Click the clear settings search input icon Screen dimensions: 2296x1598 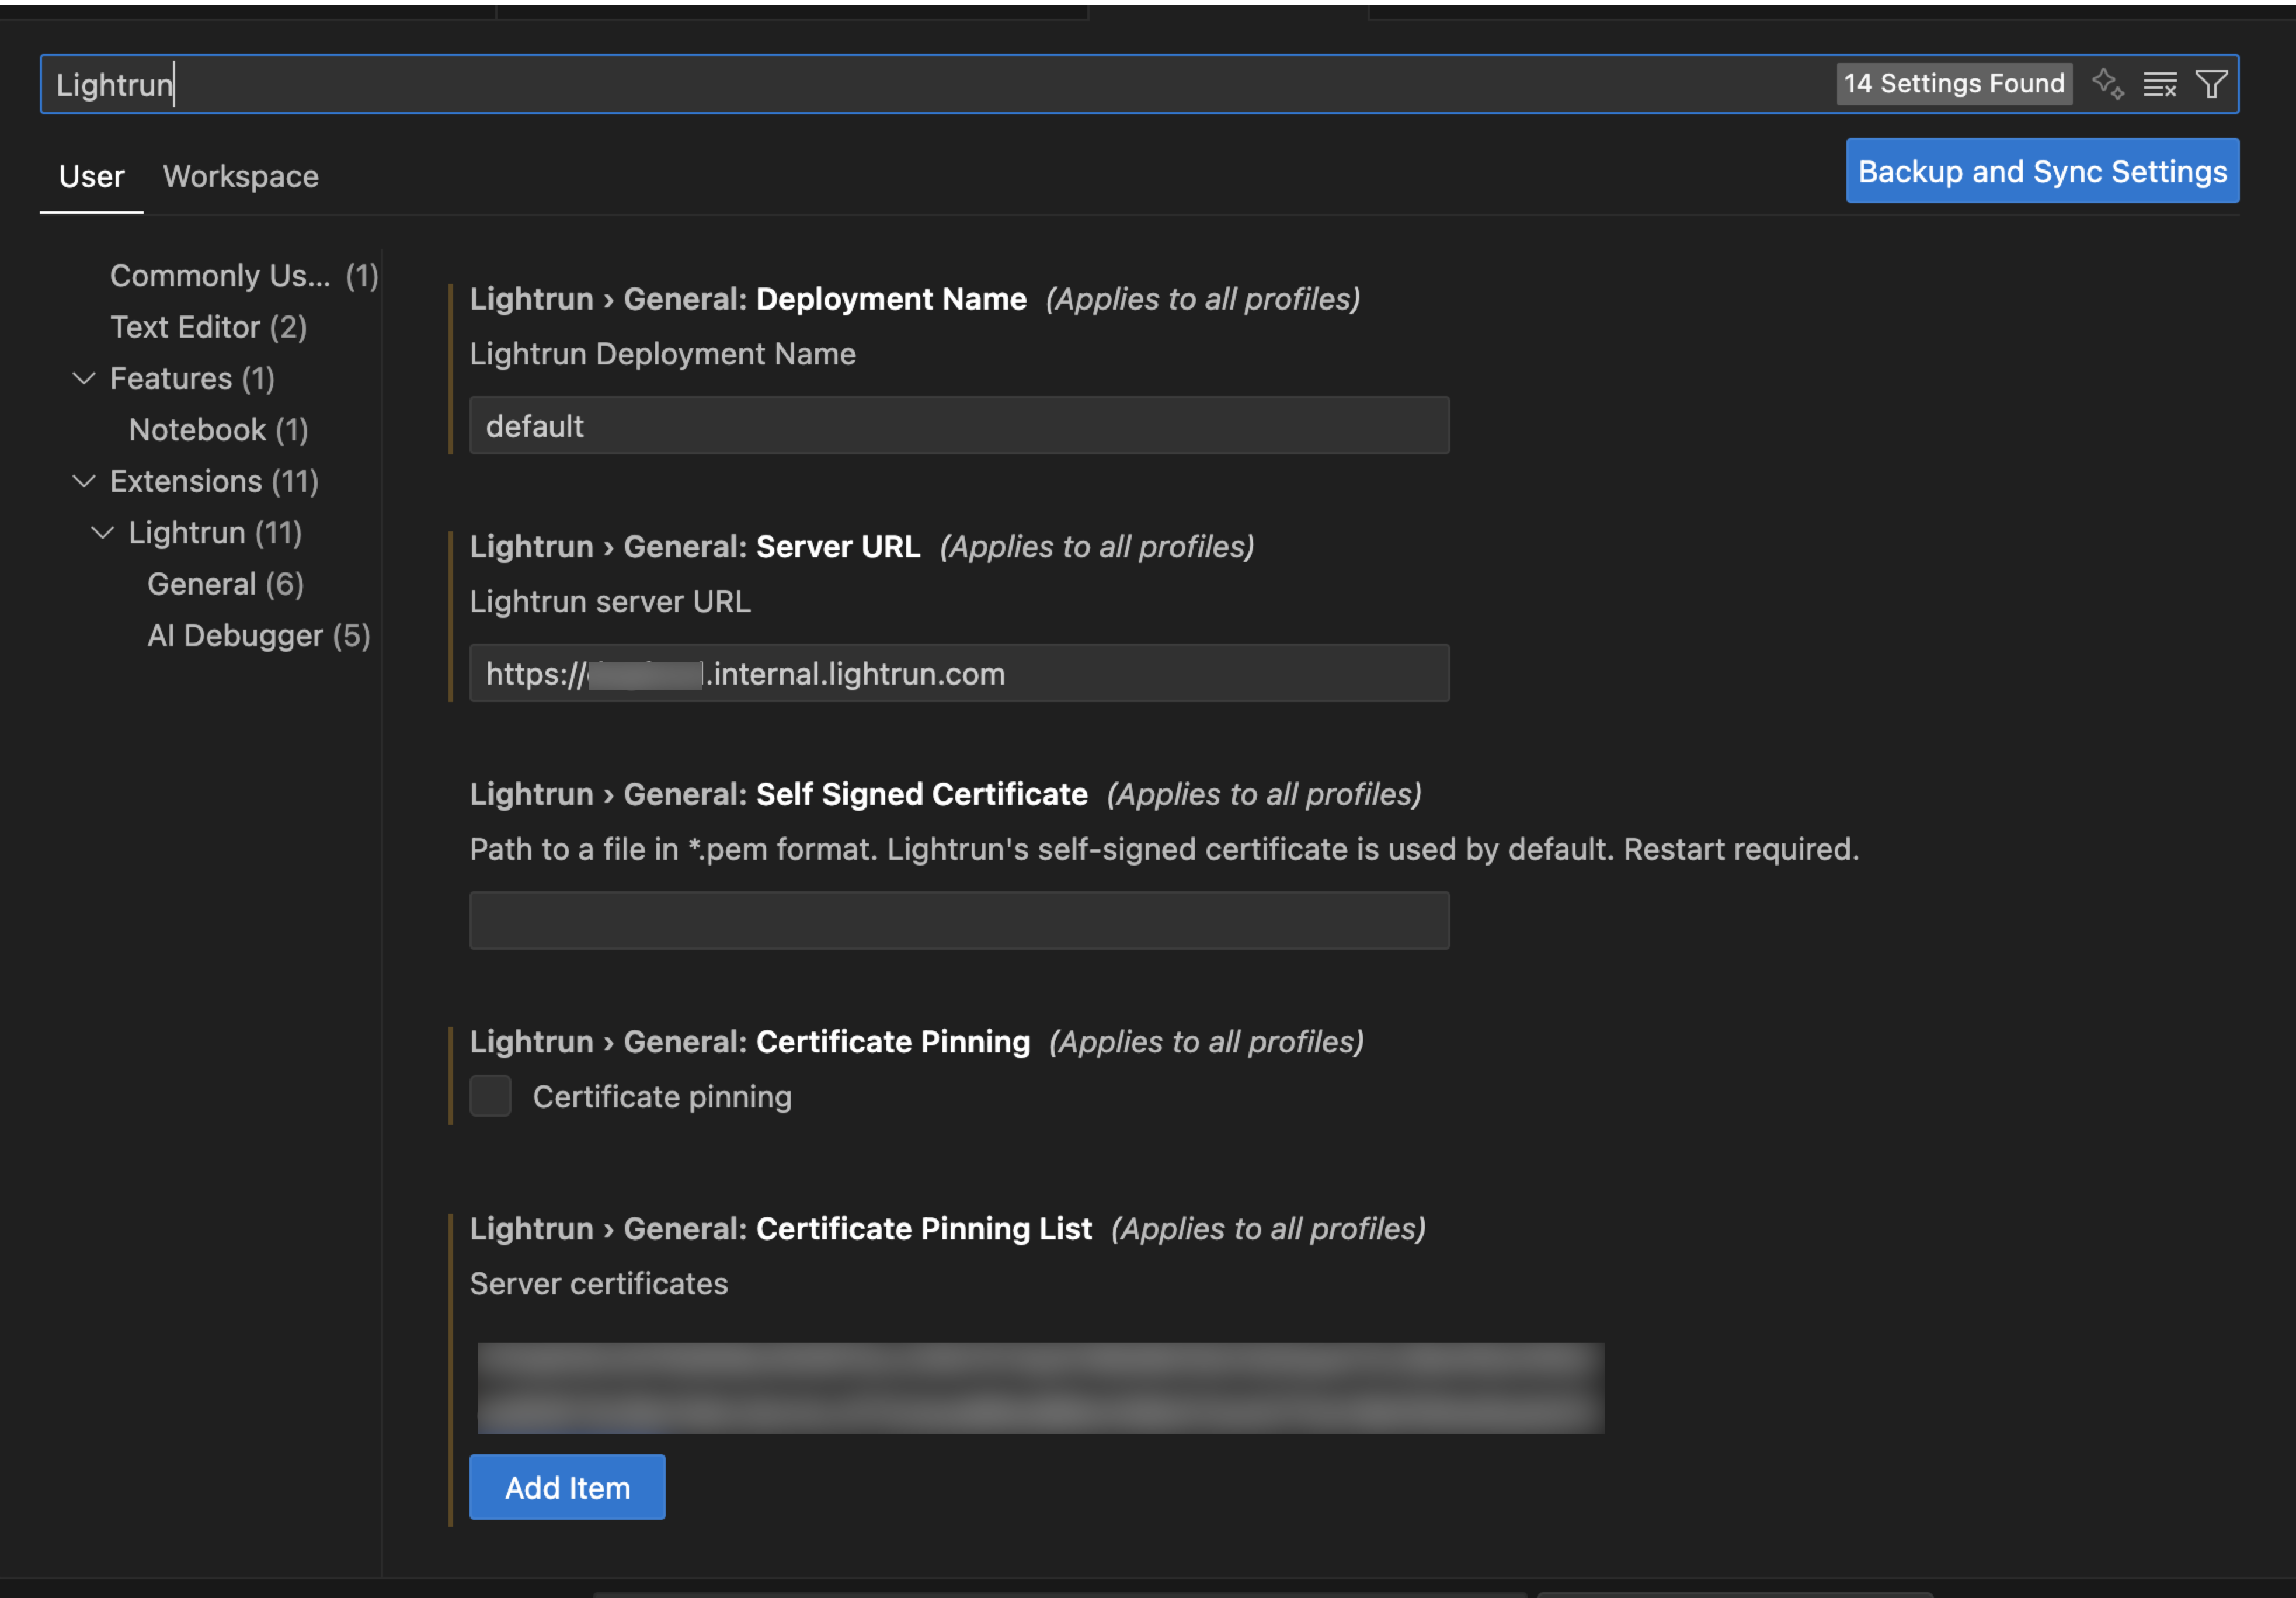coord(2159,84)
